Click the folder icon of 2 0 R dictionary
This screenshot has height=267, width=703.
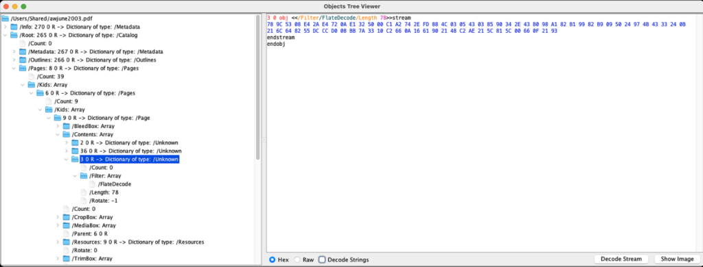coord(76,142)
